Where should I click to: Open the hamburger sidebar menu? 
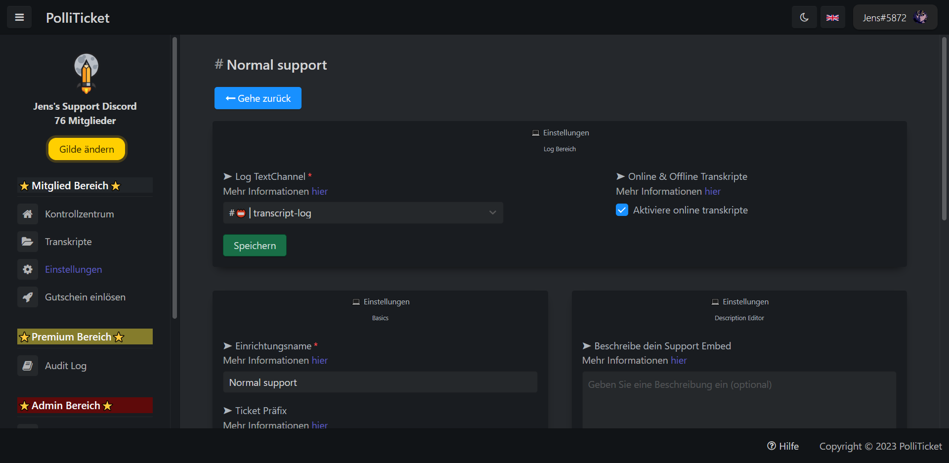(x=19, y=17)
